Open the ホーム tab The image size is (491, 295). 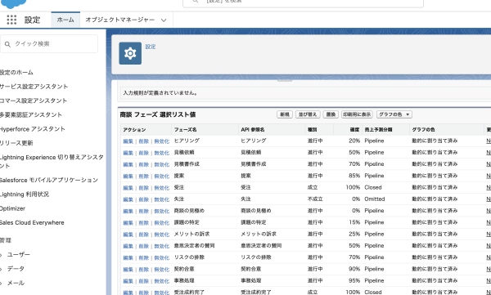[65, 20]
